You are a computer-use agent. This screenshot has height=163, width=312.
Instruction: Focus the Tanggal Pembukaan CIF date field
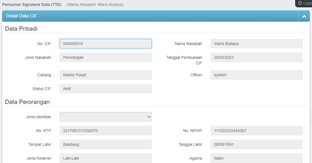coord(256,57)
